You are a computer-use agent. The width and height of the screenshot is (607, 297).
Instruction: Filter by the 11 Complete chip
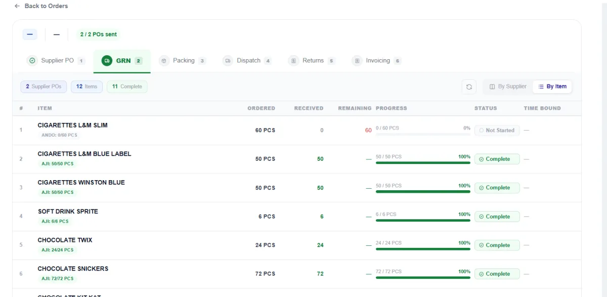[127, 87]
